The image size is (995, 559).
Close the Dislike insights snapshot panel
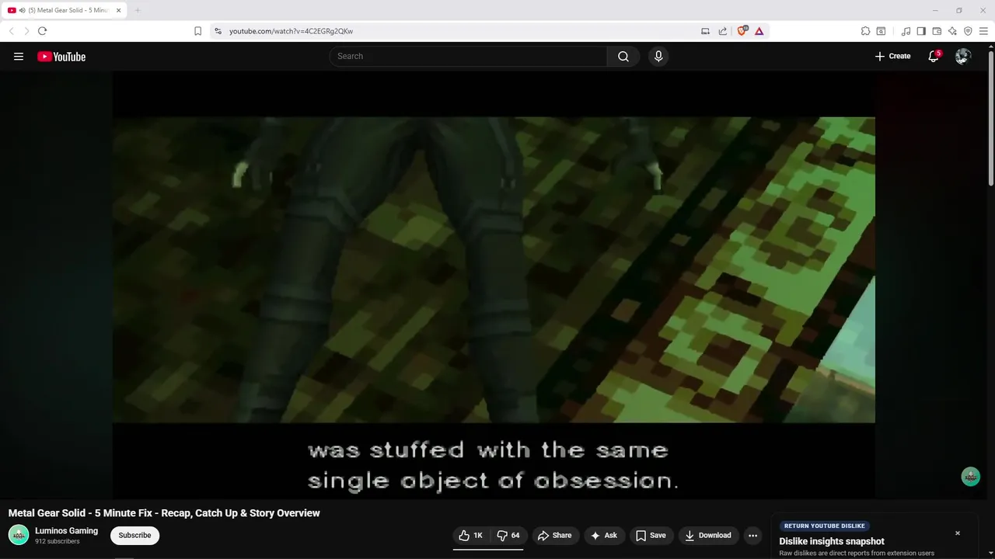click(958, 533)
